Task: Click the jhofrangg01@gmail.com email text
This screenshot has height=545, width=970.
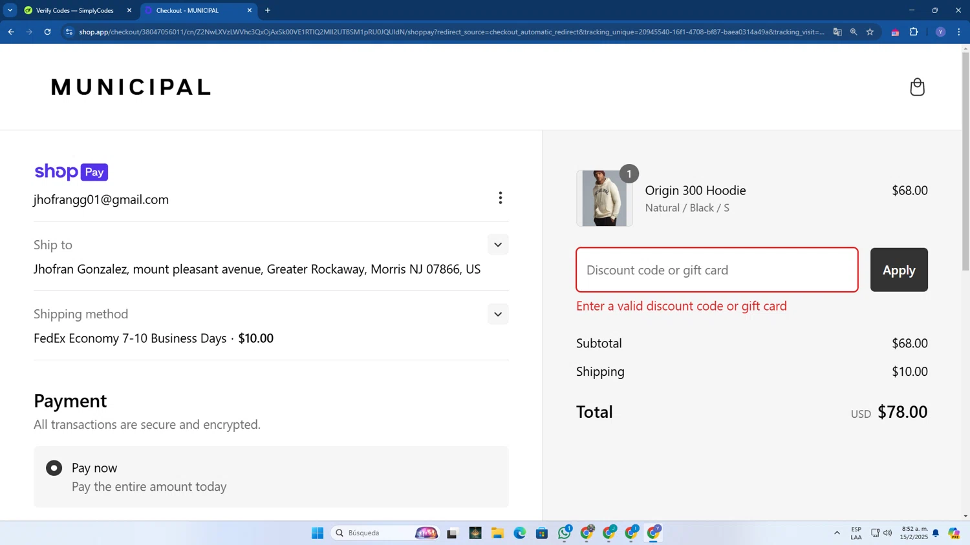Action: pos(101,200)
